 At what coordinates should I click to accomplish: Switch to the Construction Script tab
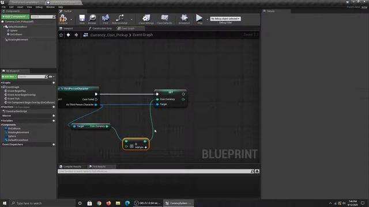click(x=100, y=28)
